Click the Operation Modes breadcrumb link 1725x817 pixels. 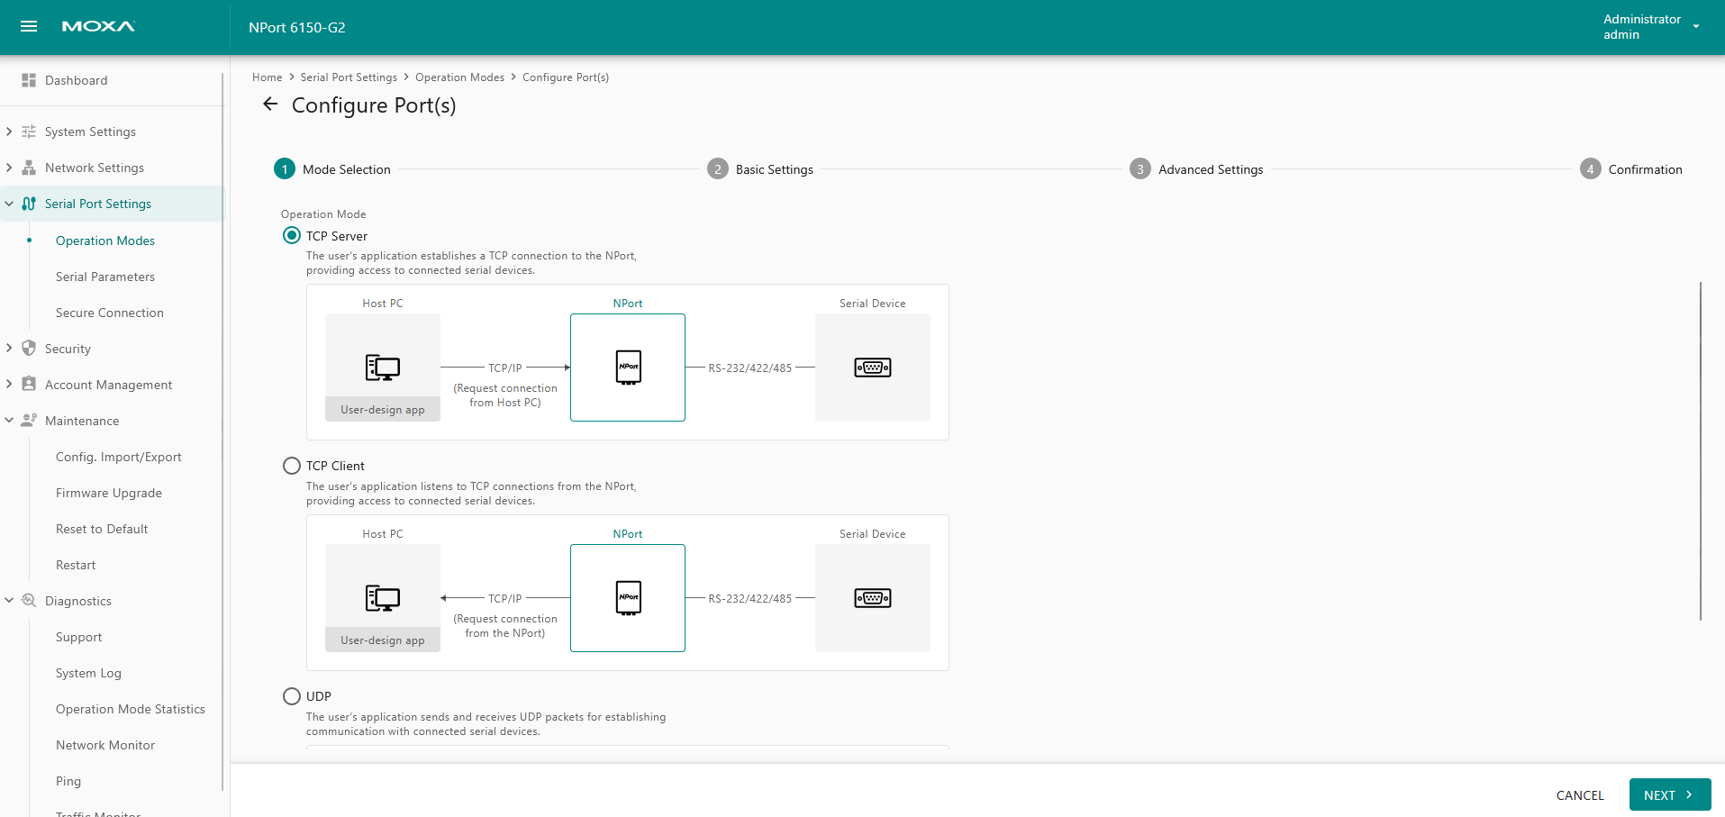pyautogui.click(x=459, y=77)
